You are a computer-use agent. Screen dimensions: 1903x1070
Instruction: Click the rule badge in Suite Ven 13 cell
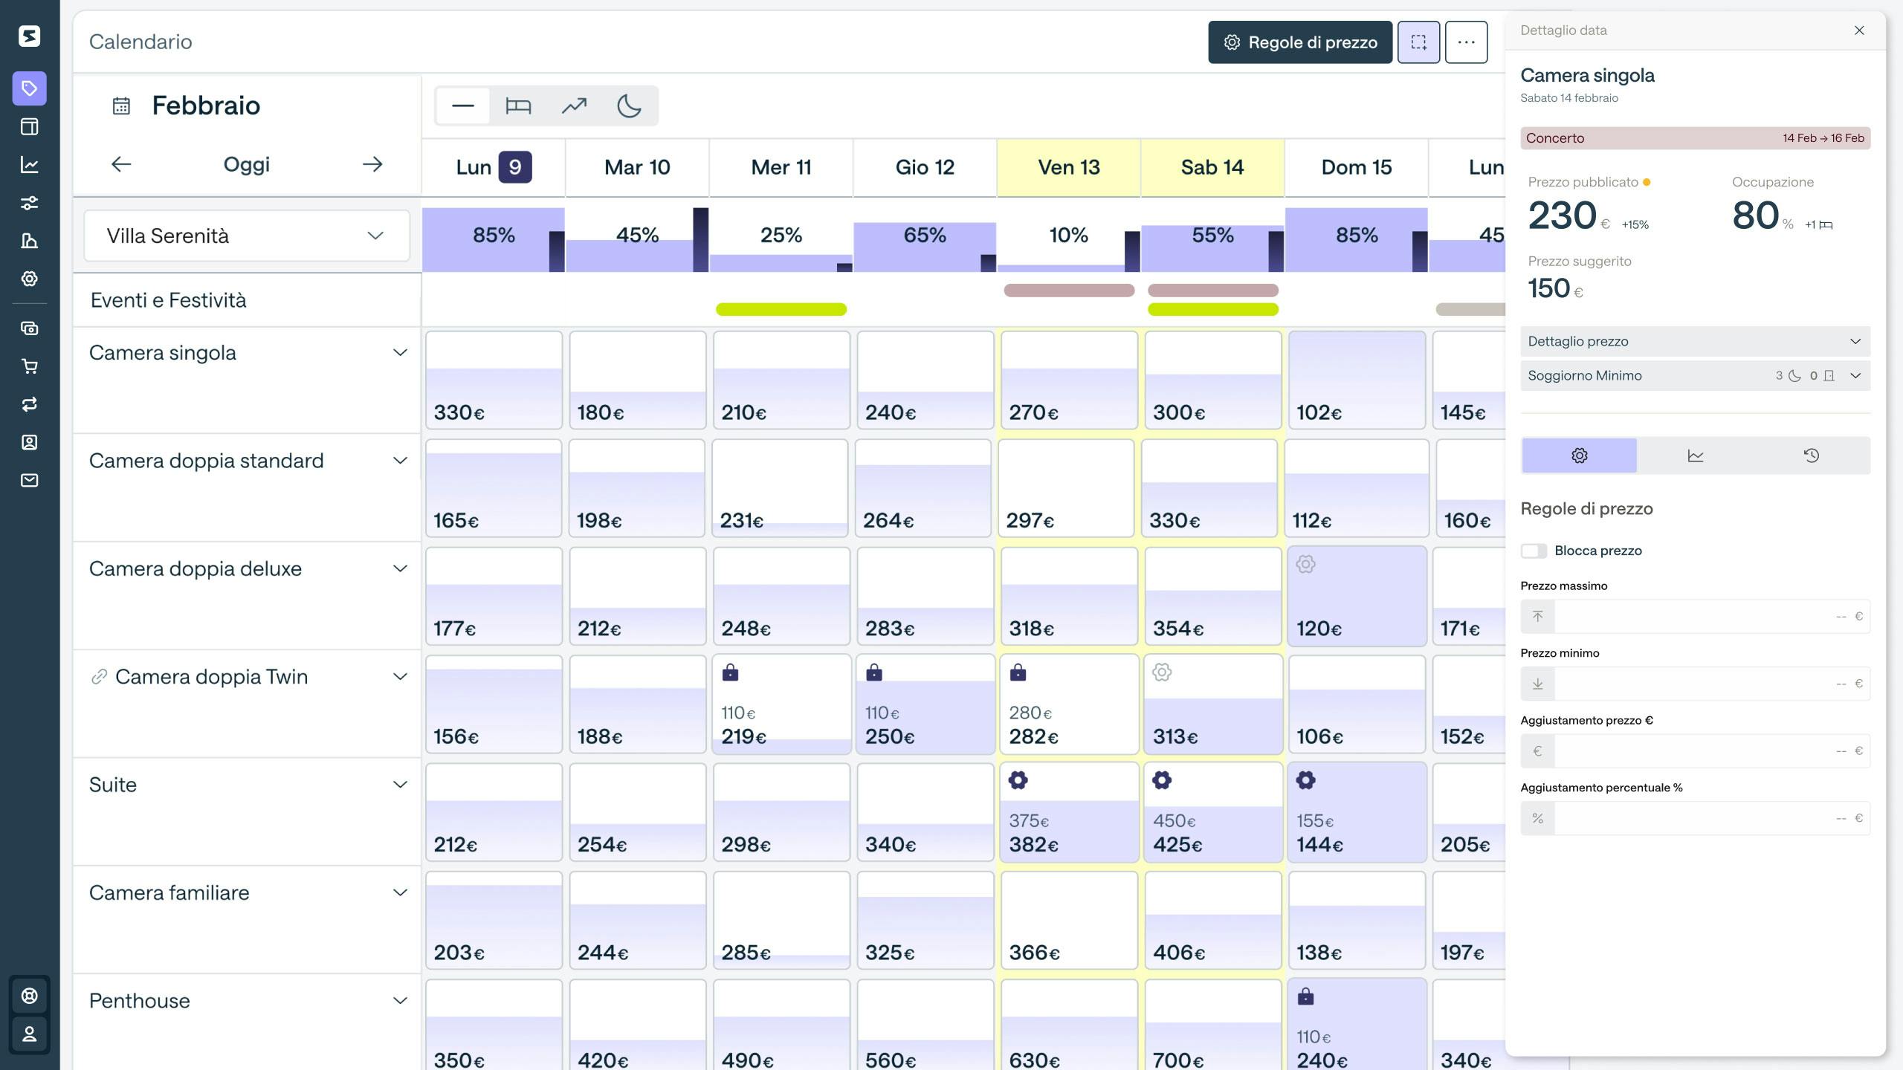pos(1018,780)
